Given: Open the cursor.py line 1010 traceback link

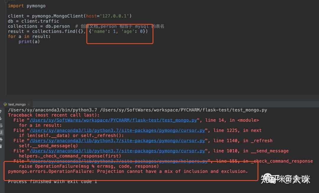Looking at the screenshot, I should pyautogui.click(x=117, y=151).
